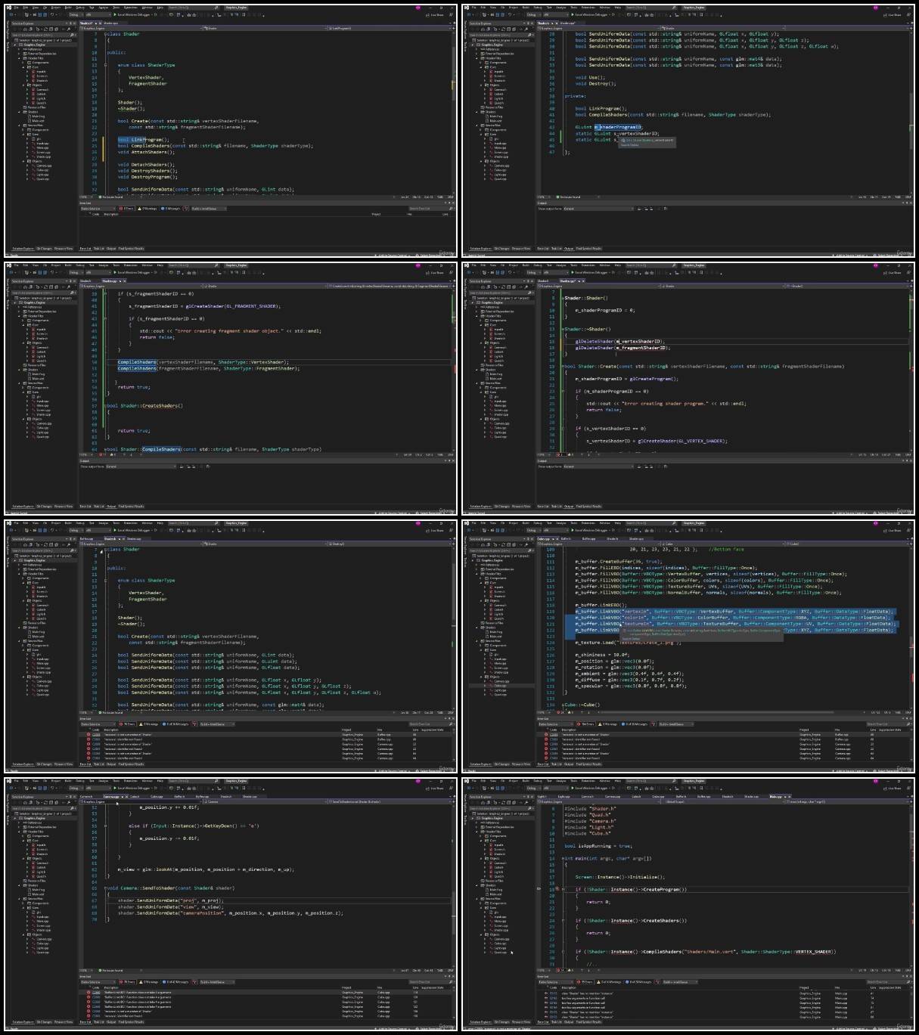The image size is (919, 1035).
Task: Open Entire Solution scope dropdown in LinkProgram window
Action: click(x=98, y=208)
